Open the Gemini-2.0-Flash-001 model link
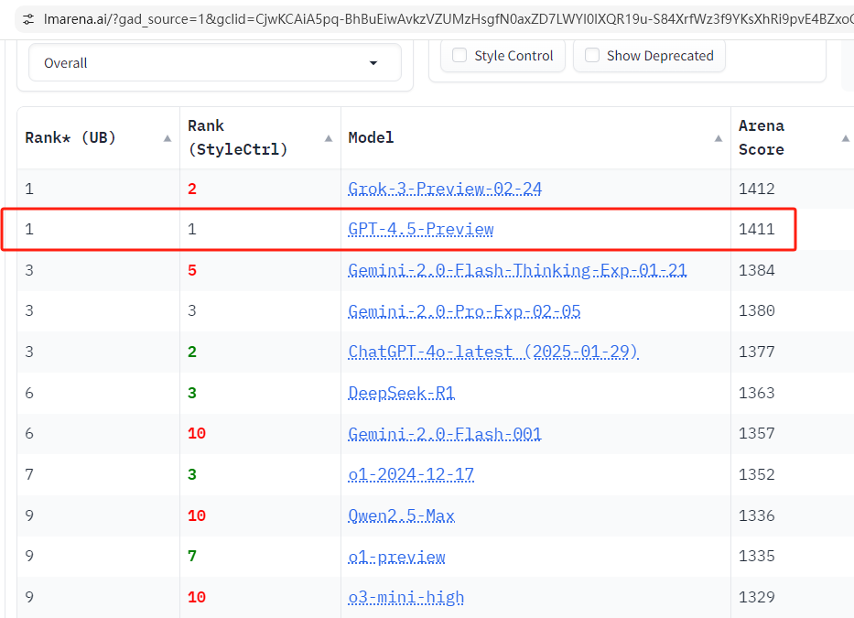The width and height of the screenshot is (854, 618). coord(445,433)
